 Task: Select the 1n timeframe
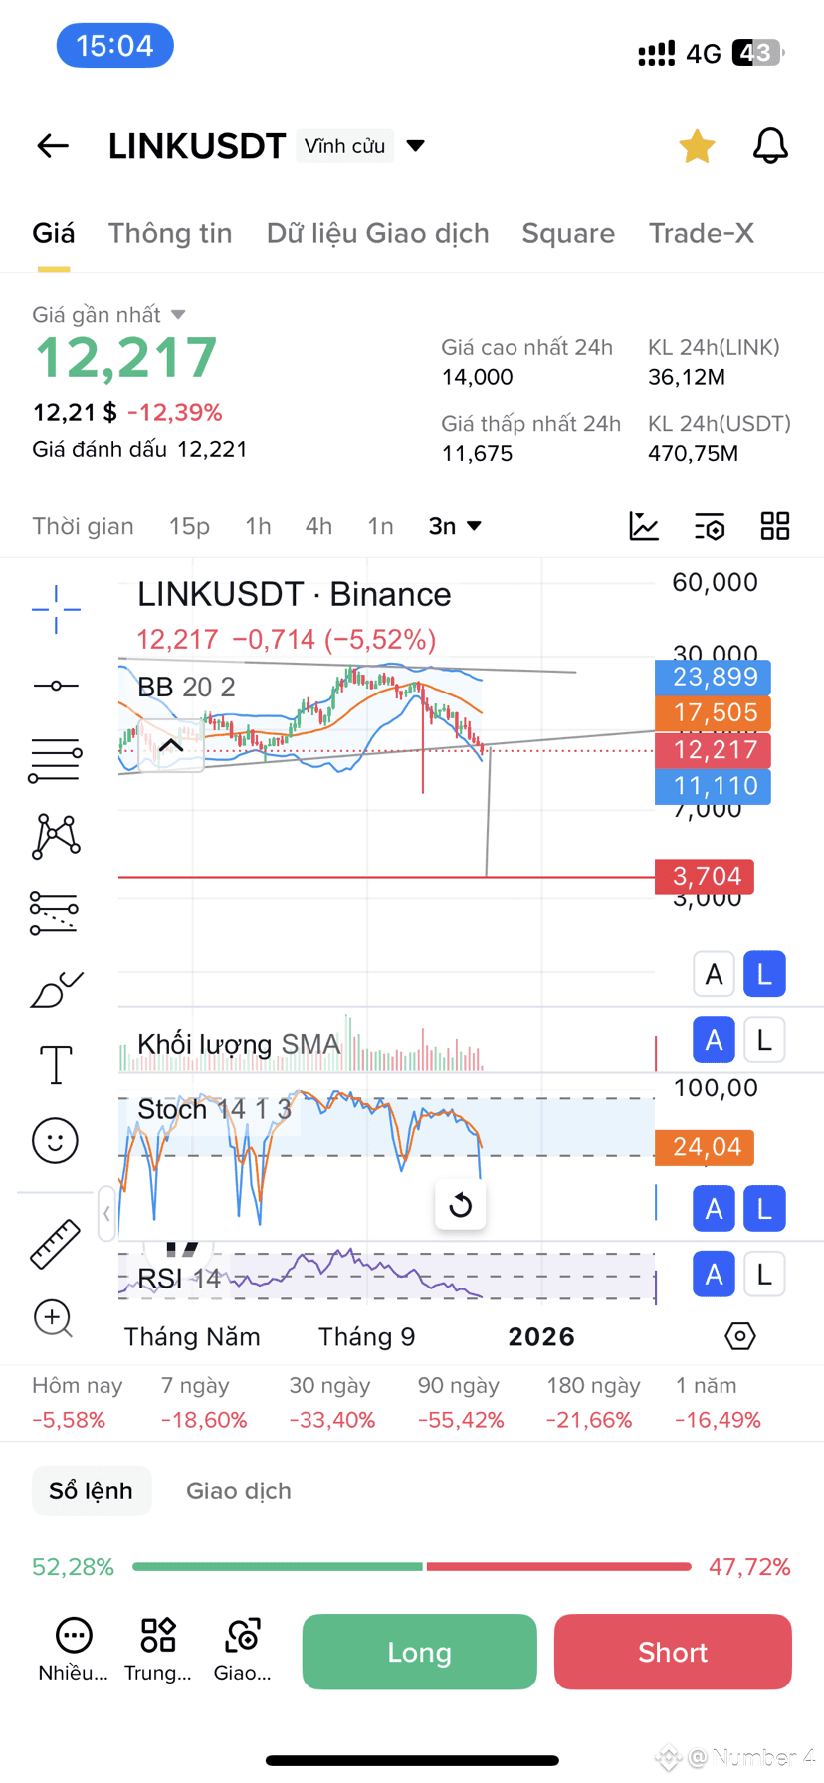(381, 526)
